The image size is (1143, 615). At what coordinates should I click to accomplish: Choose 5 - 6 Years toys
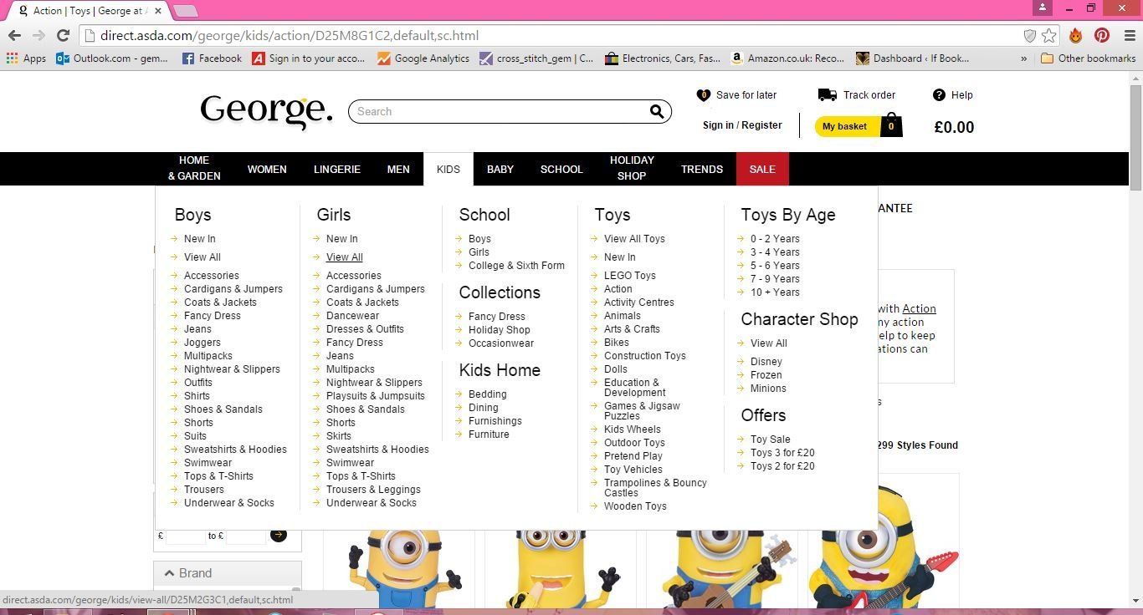coord(775,266)
